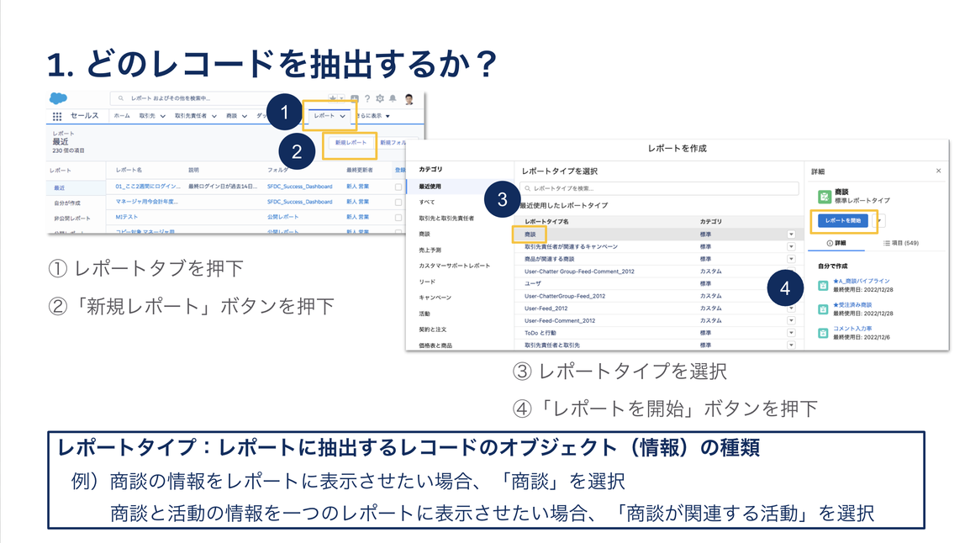Select 契約と注文 category

click(x=433, y=330)
